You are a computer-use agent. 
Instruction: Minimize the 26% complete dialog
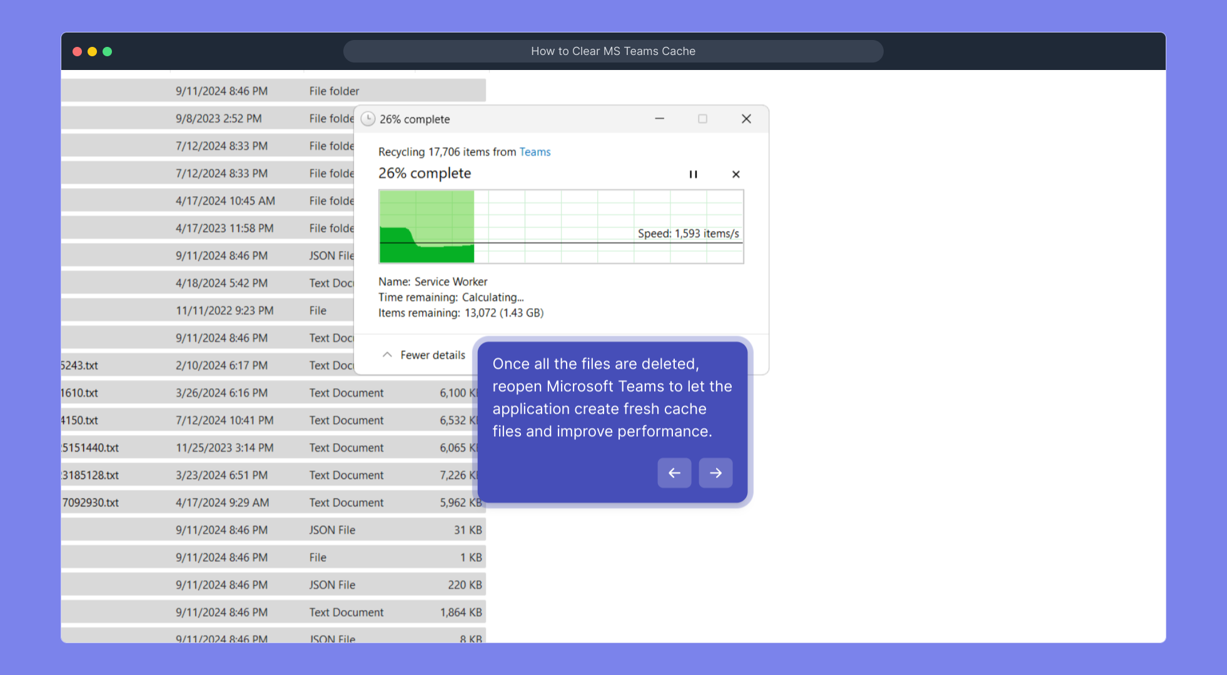point(659,119)
